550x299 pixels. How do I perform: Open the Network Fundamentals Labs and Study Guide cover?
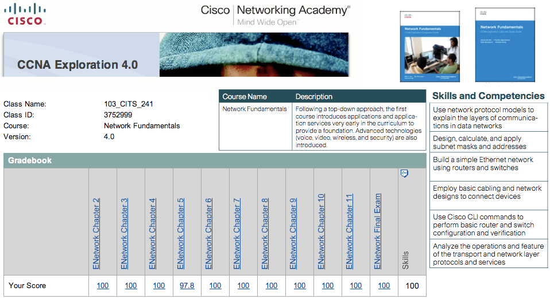505,45
